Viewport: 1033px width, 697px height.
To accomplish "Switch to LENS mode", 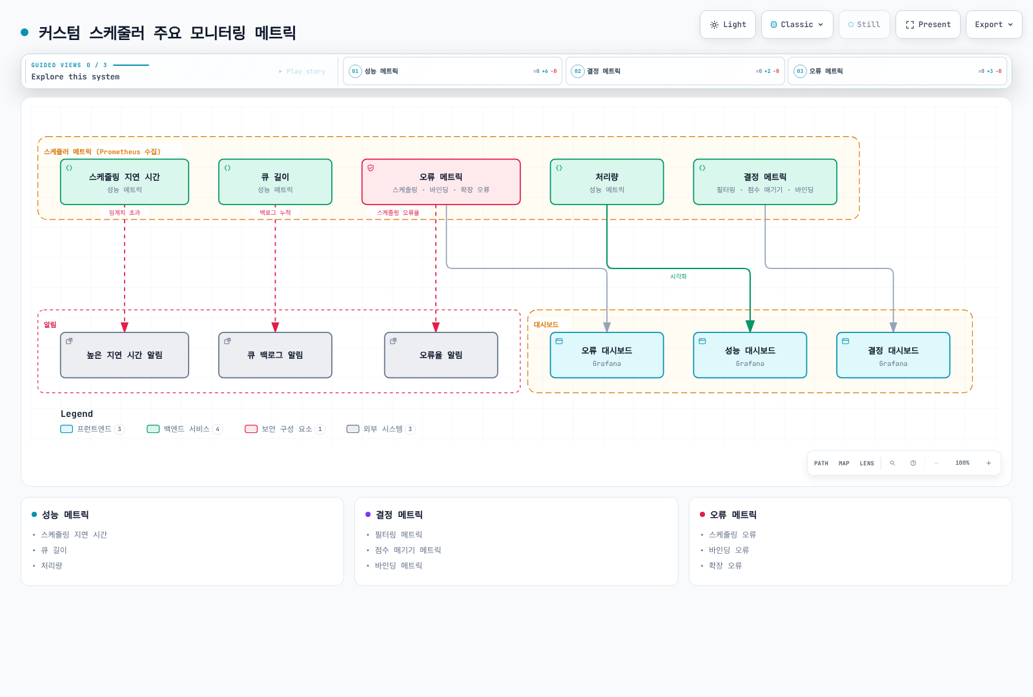I will click(867, 463).
